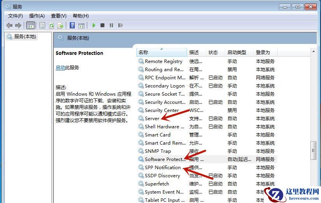Close the 服务 window

coord(310,7)
